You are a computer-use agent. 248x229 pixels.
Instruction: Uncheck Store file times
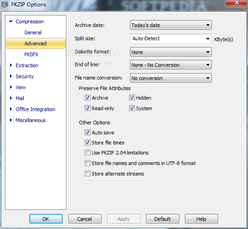click(x=87, y=143)
